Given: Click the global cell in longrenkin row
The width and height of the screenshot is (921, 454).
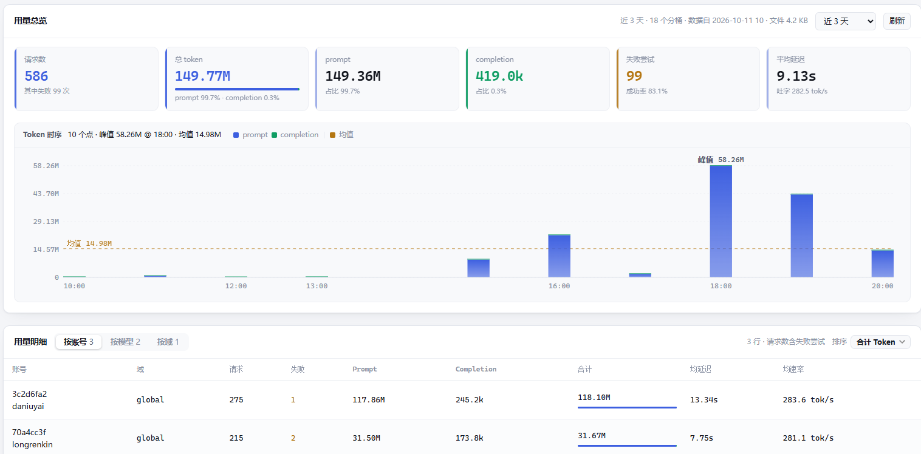Looking at the screenshot, I should (x=150, y=438).
